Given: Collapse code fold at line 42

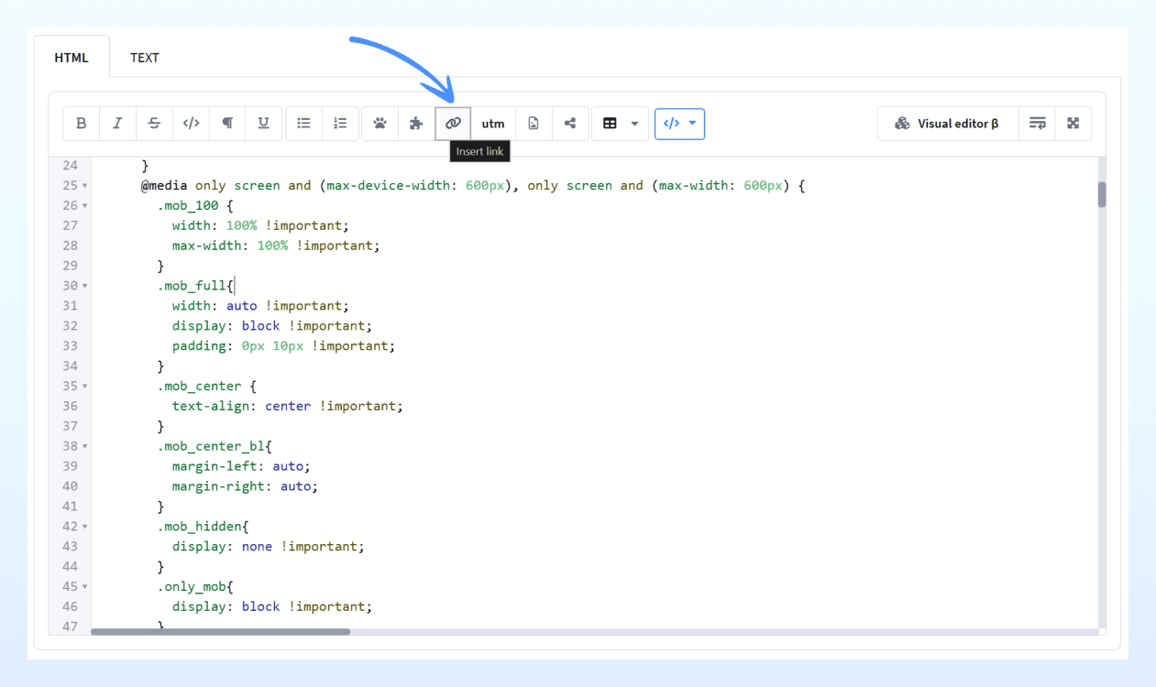Looking at the screenshot, I should coord(85,527).
